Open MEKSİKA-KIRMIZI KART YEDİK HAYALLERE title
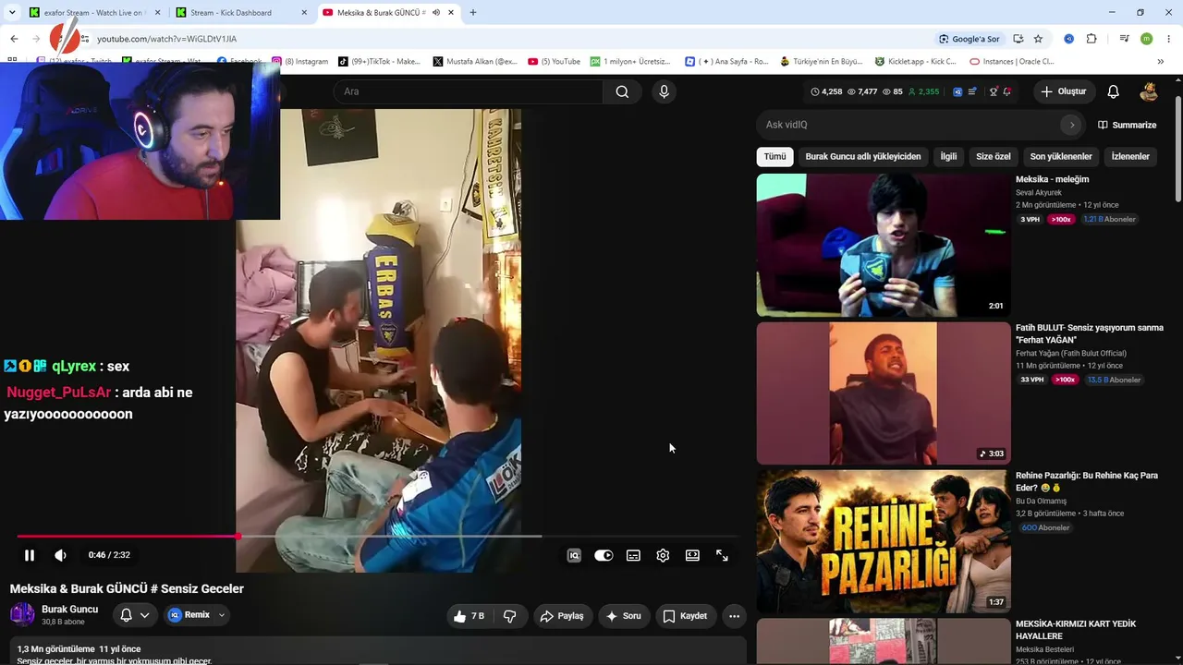Viewport: 1183px width, 665px height. click(x=1076, y=630)
